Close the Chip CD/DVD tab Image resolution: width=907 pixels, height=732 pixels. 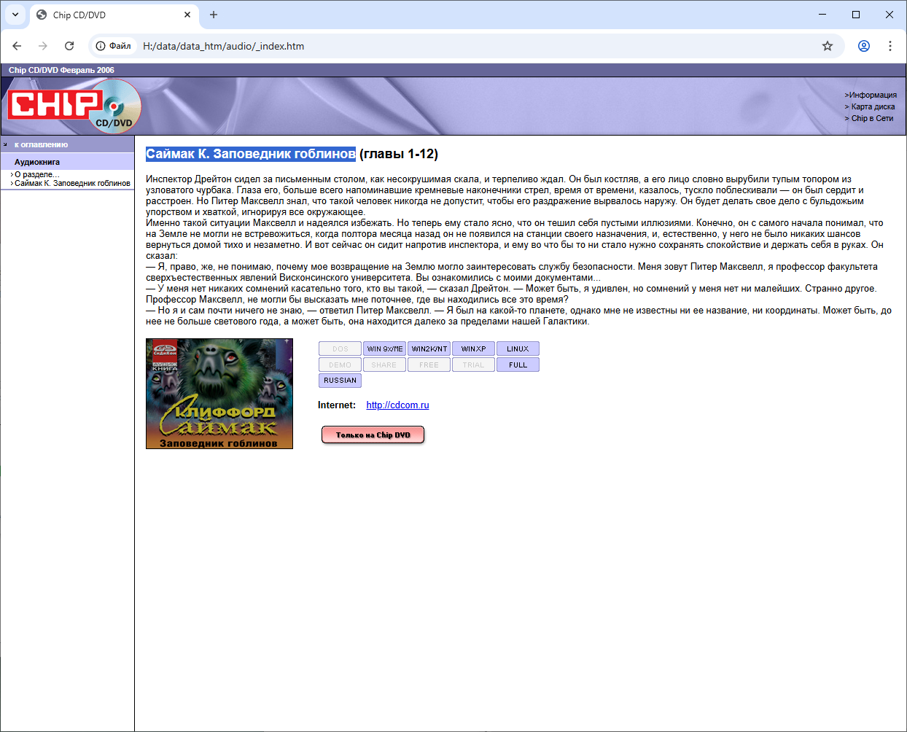(x=187, y=15)
